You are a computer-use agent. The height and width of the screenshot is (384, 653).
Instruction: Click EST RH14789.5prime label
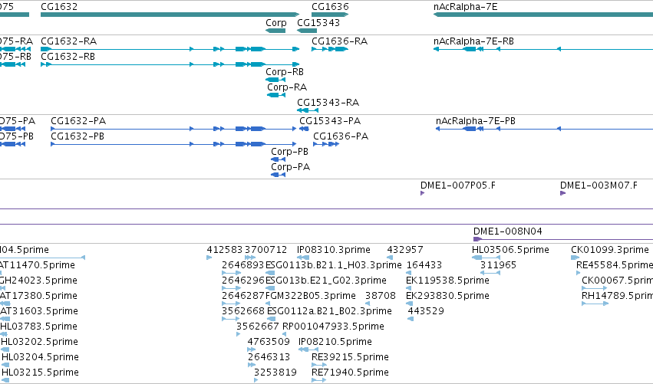pyautogui.click(x=617, y=296)
